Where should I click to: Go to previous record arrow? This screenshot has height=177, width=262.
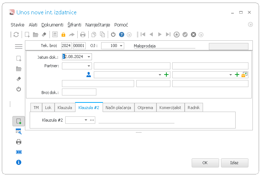click(151, 35)
